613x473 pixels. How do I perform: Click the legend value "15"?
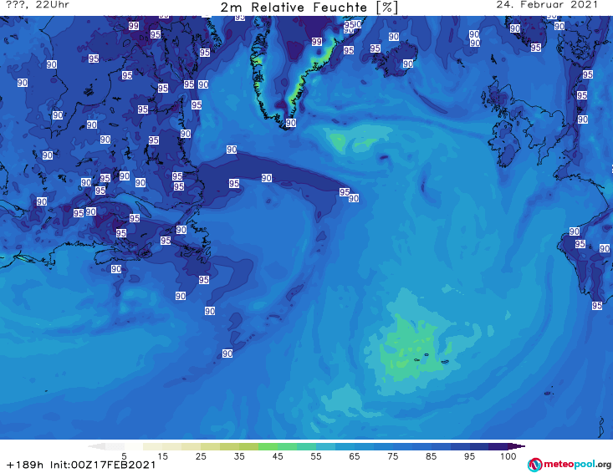(x=162, y=456)
